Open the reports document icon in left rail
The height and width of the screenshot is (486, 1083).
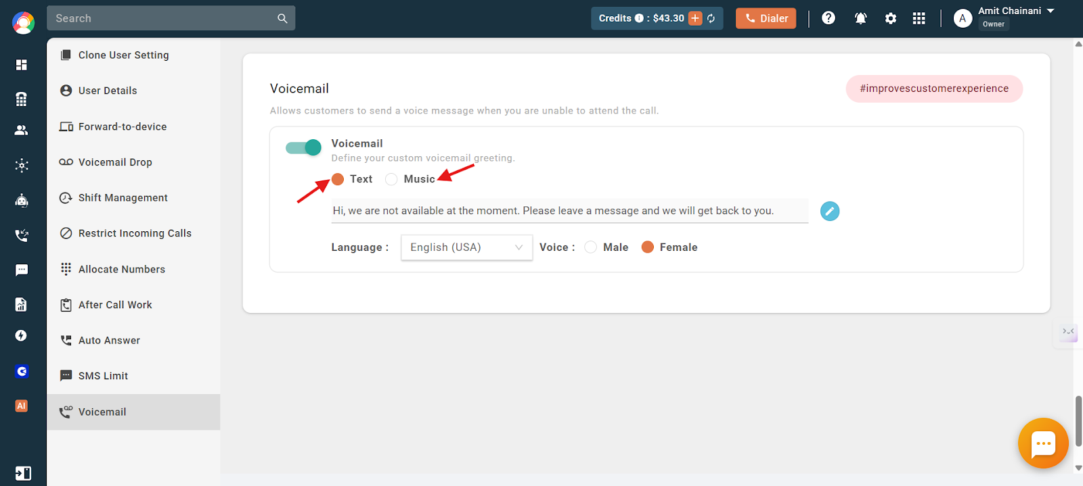click(x=22, y=305)
